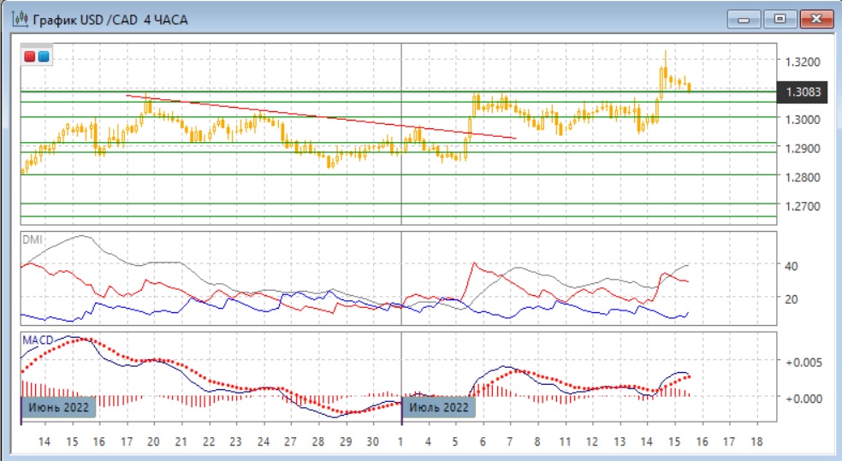Screen dimensions: 842x461
Task: Click the 1.3200 price axis label
Action: pos(803,62)
